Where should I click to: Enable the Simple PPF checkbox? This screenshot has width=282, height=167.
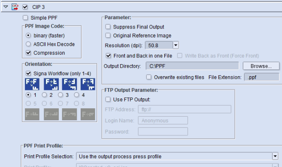pos(25,18)
